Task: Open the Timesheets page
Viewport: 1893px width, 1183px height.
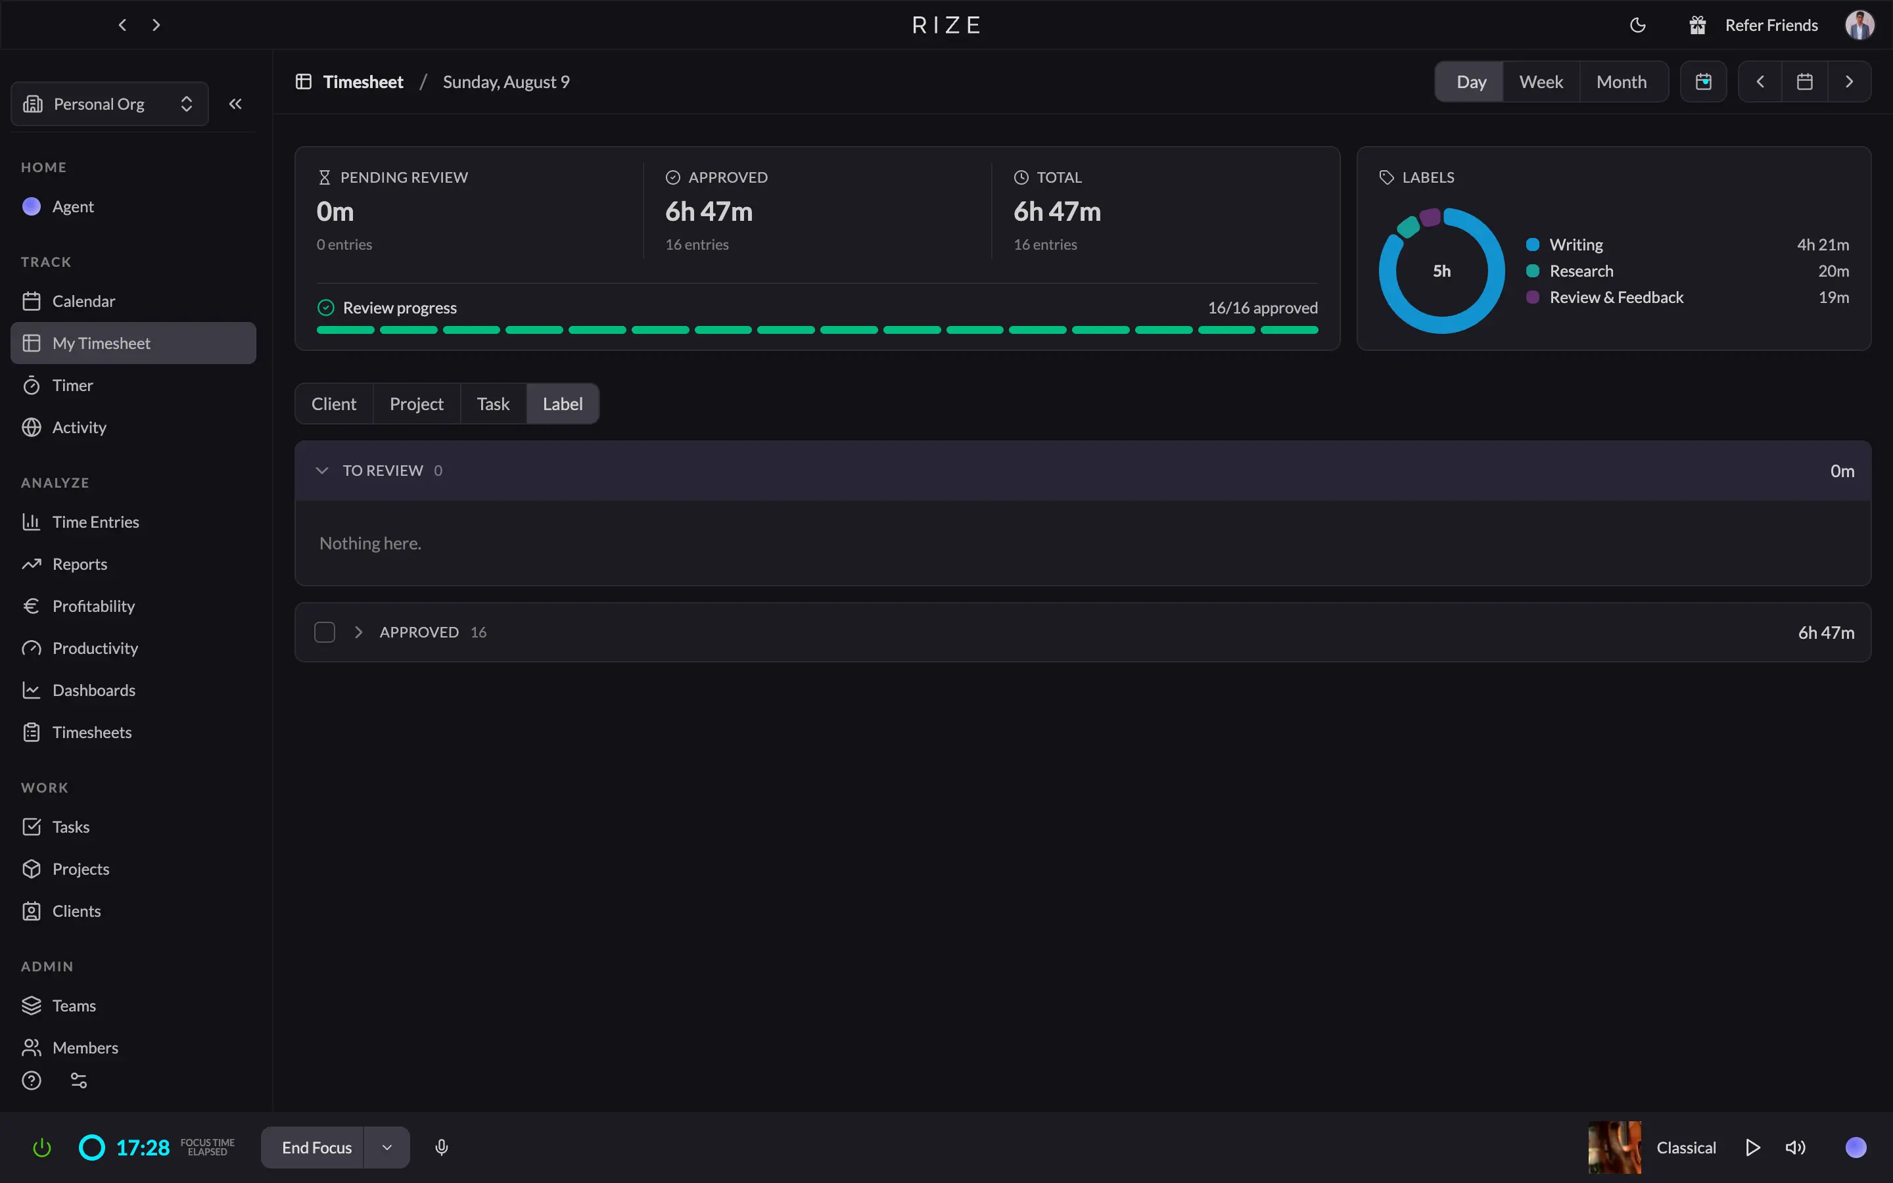Action: pyautogui.click(x=133, y=732)
